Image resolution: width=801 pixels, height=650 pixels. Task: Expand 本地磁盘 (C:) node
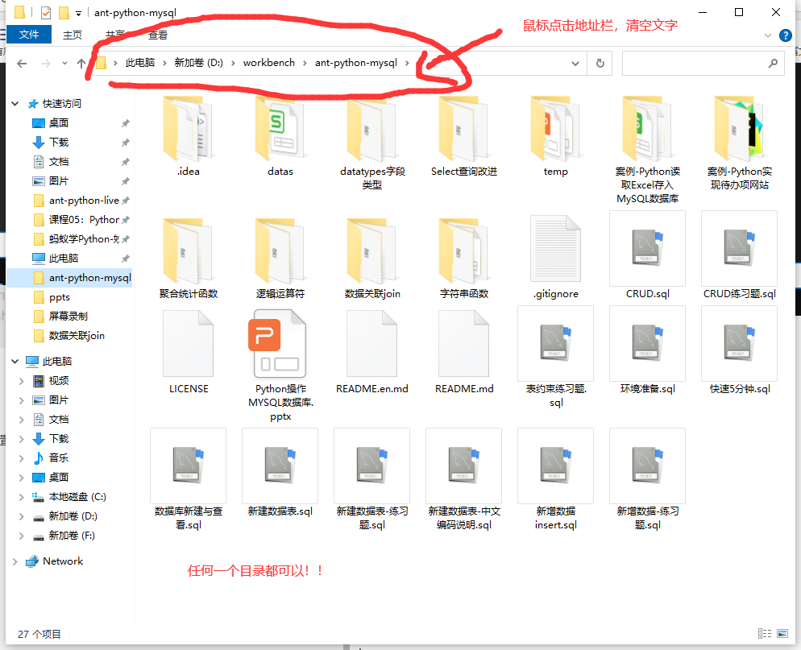[22, 497]
